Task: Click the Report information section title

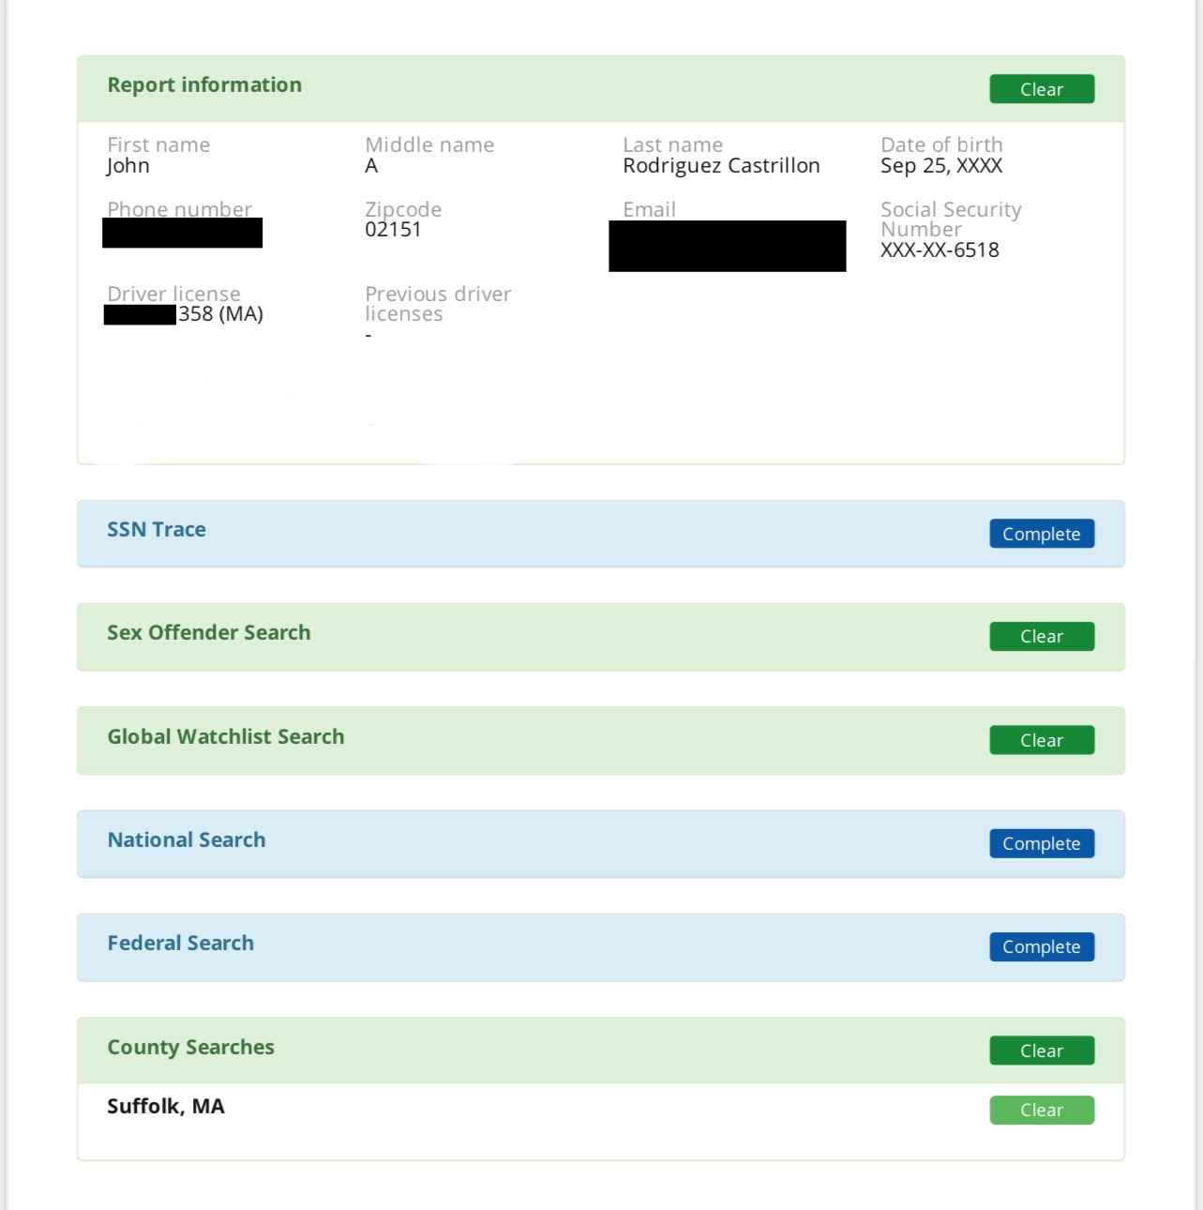Action: (x=204, y=85)
